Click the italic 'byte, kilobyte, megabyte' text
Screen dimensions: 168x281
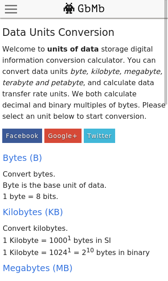pyautogui.click(x=116, y=72)
